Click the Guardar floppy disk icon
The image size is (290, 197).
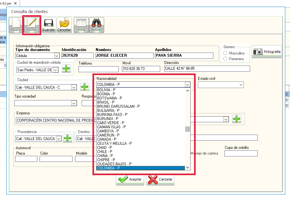click(x=48, y=23)
